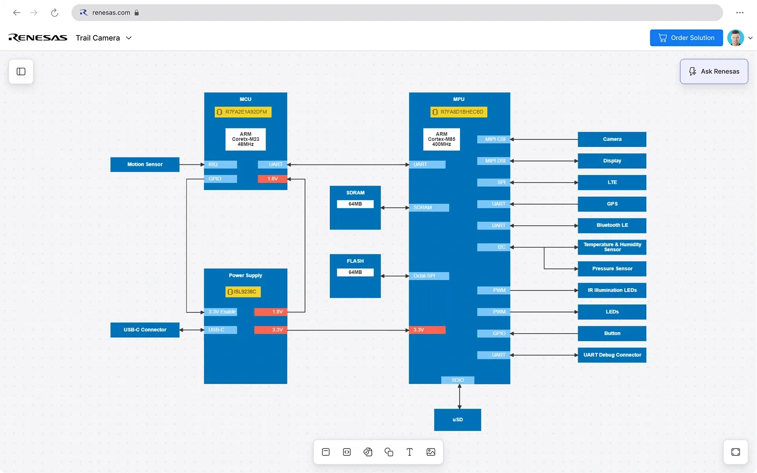Toggle the left sidebar panel
Viewport: 757px width, 473px height.
pos(21,72)
